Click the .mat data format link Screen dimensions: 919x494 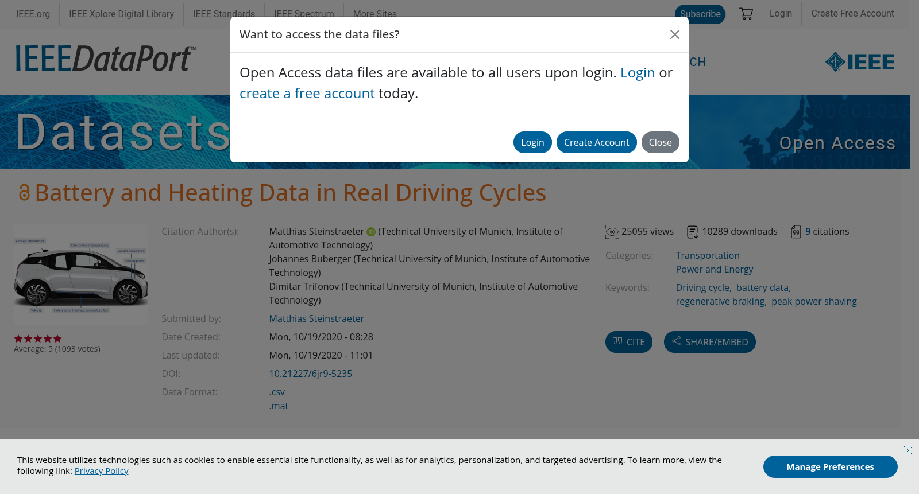(x=279, y=406)
